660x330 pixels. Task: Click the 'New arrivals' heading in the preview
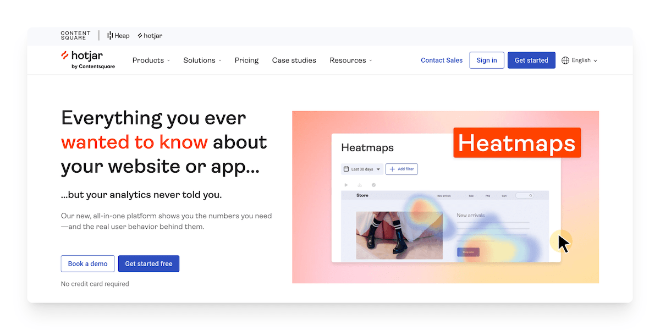[471, 215]
